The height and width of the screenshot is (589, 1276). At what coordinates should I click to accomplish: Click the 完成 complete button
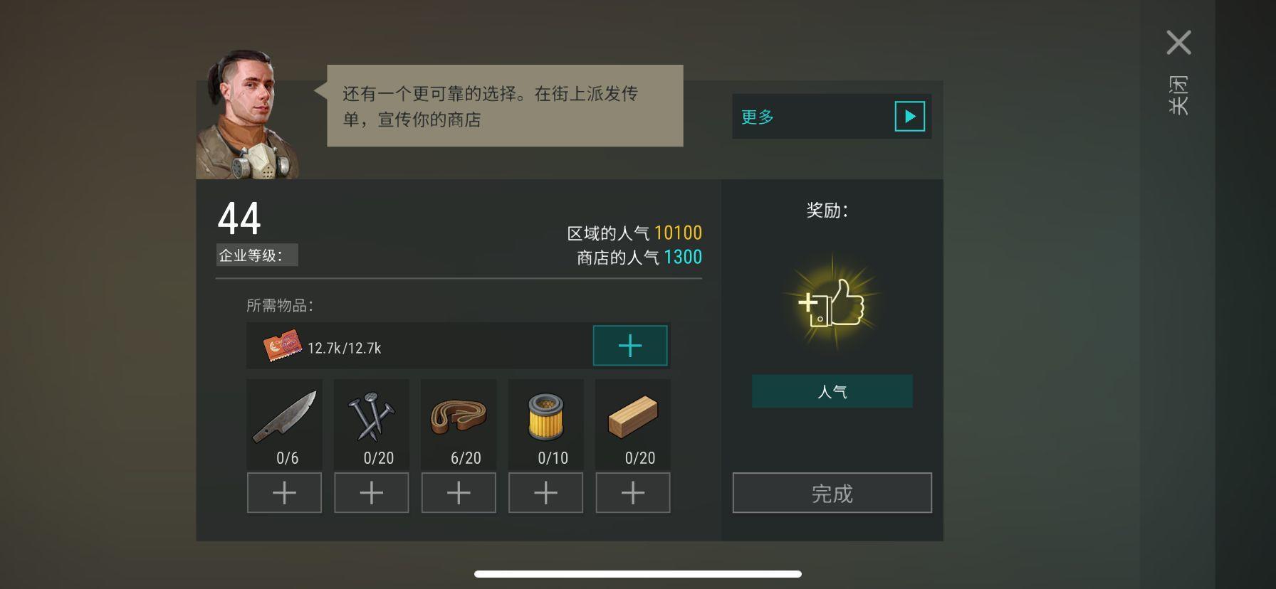point(832,493)
